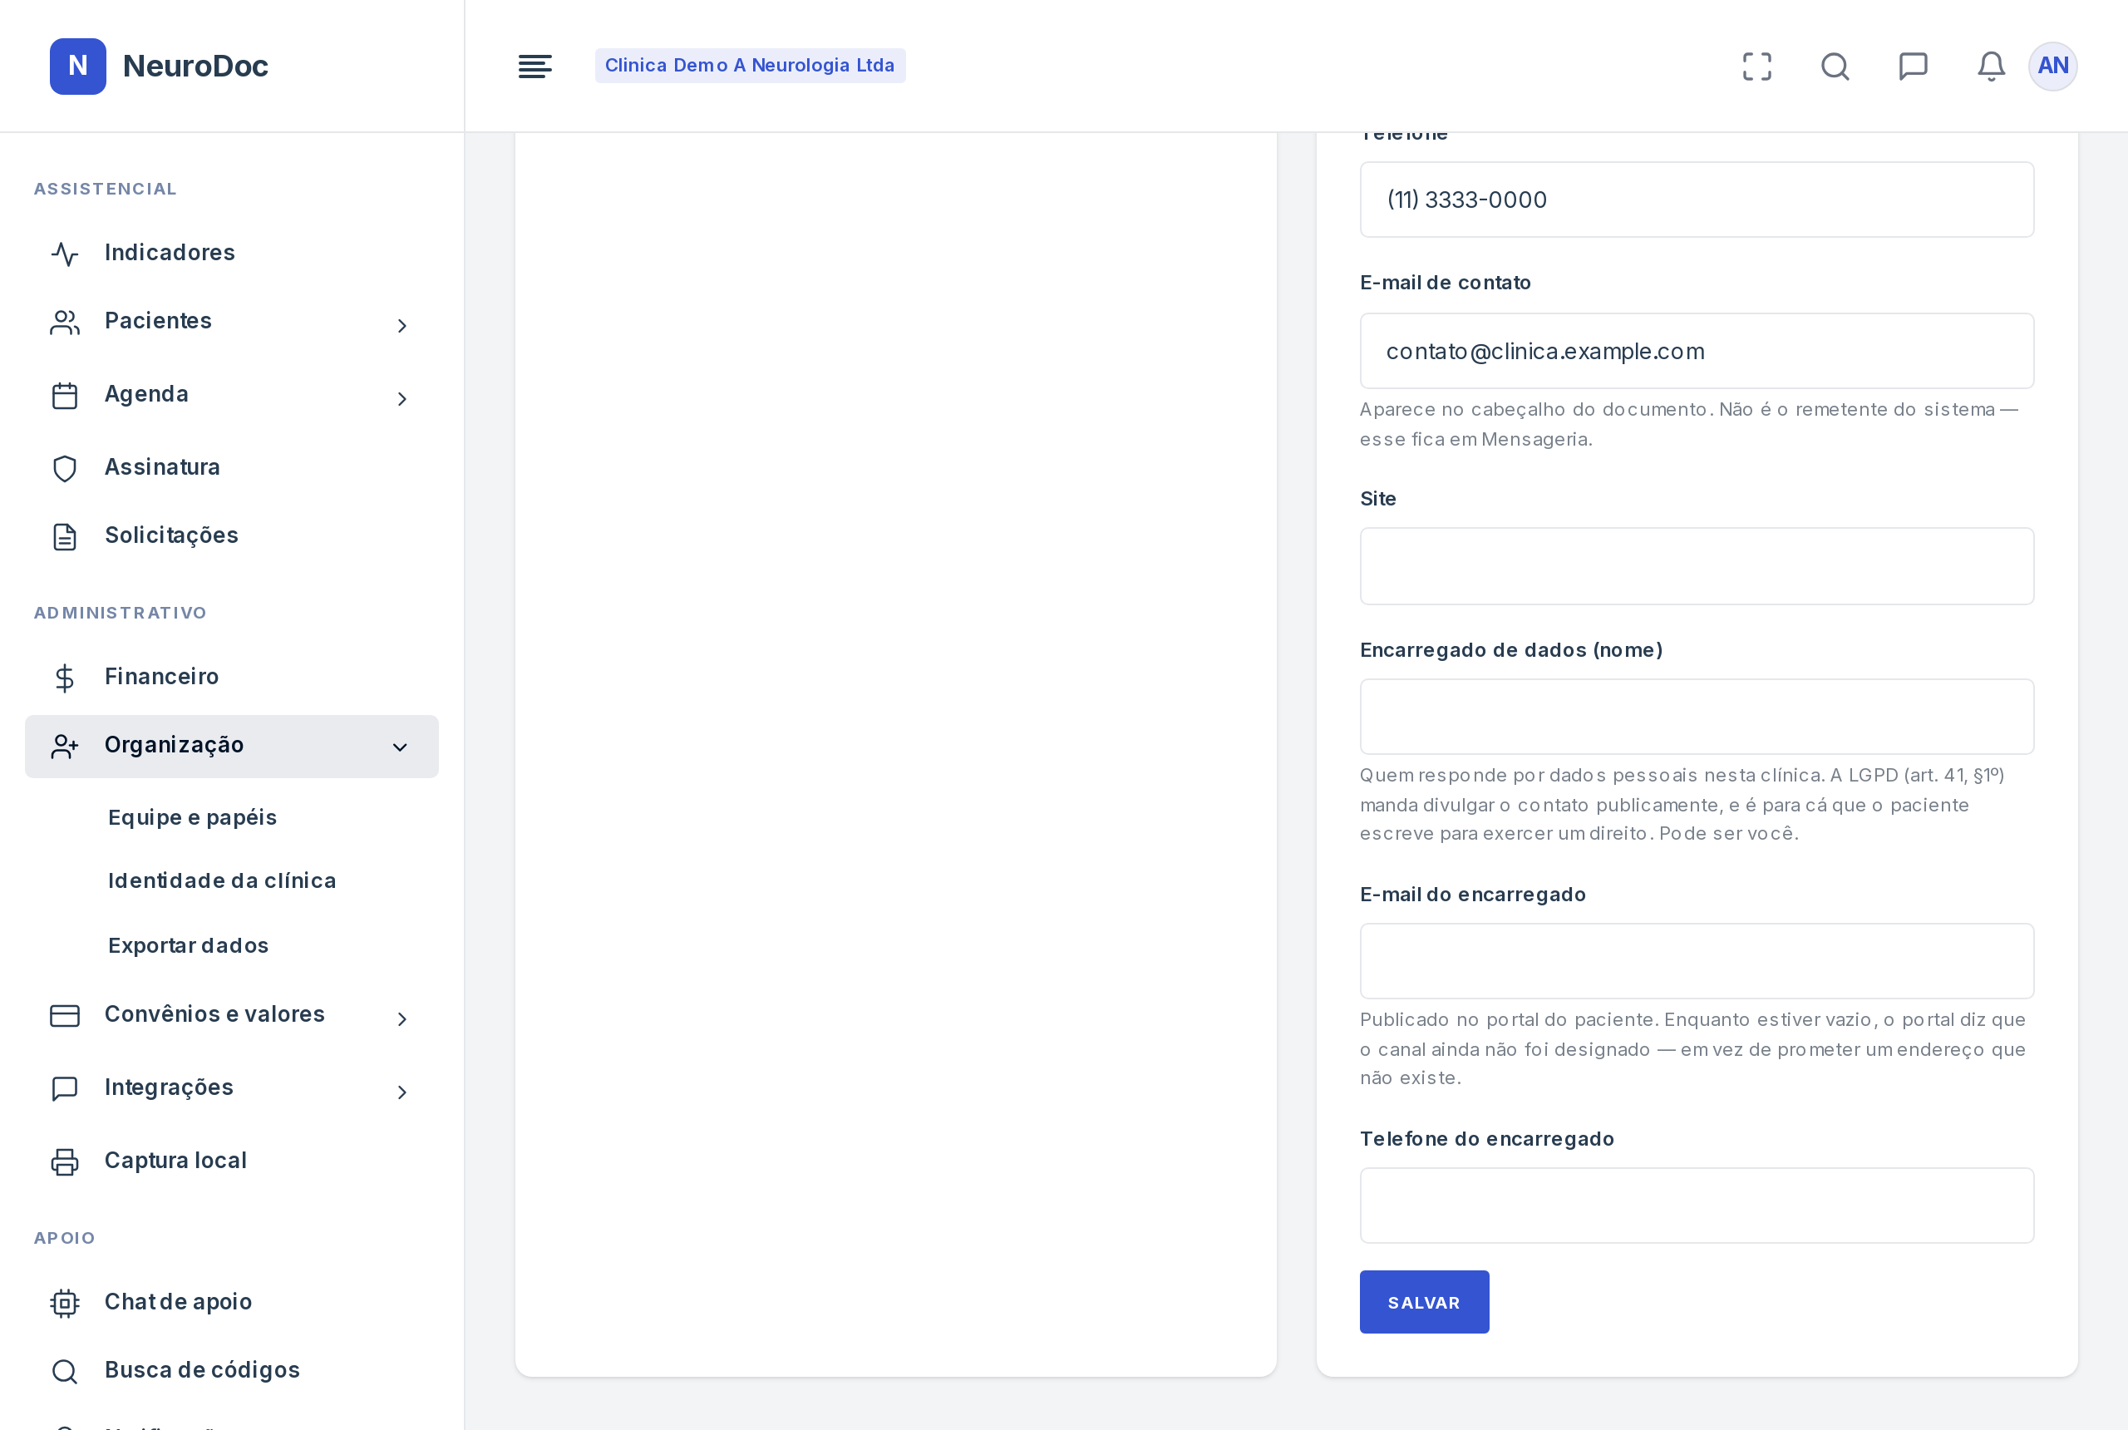Click the Financeiro dollar icon
The height and width of the screenshot is (1430, 2128).
pyautogui.click(x=65, y=678)
